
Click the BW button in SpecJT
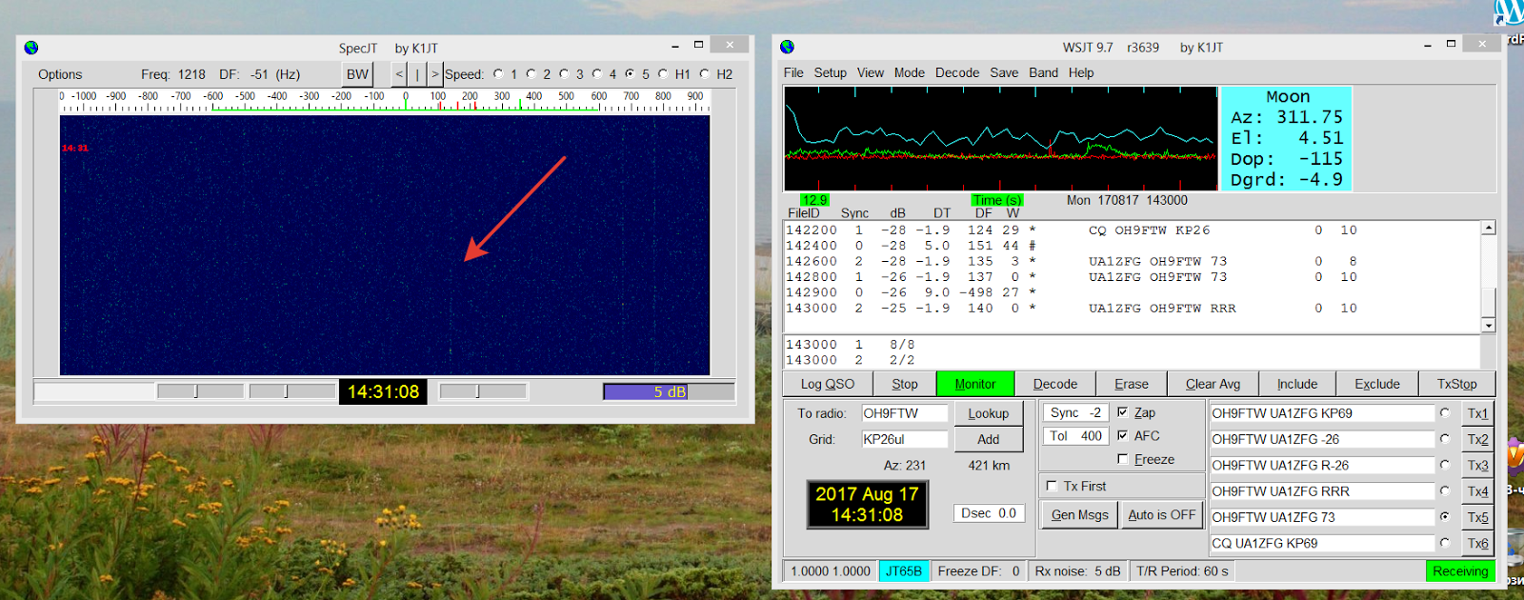(357, 74)
